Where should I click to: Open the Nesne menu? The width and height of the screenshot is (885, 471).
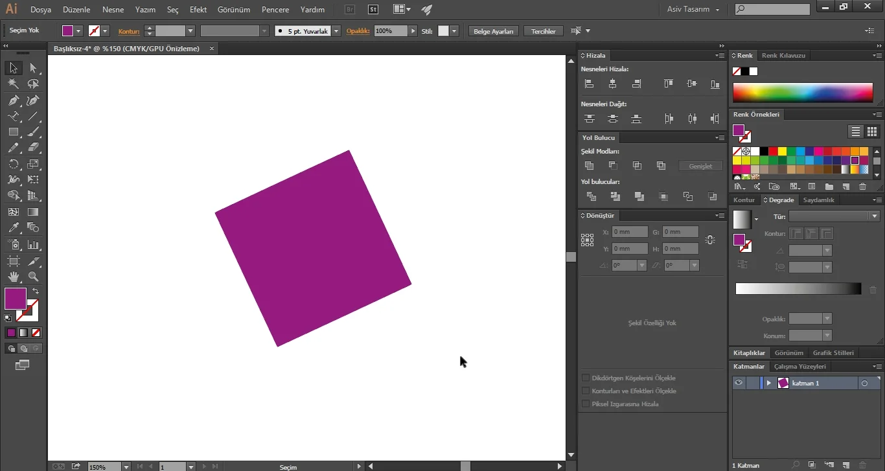(x=113, y=10)
